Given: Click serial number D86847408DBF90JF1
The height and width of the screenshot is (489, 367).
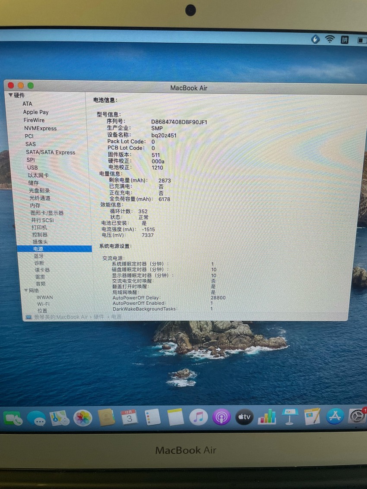Looking at the screenshot, I should click(x=179, y=122).
